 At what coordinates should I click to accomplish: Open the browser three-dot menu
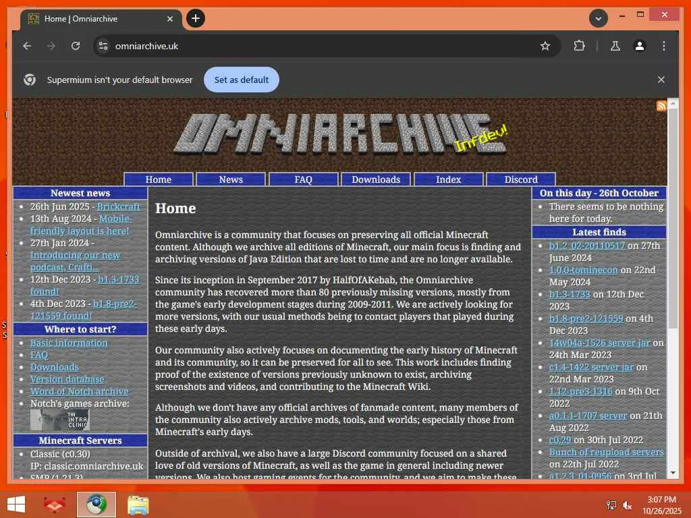[x=664, y=46]
